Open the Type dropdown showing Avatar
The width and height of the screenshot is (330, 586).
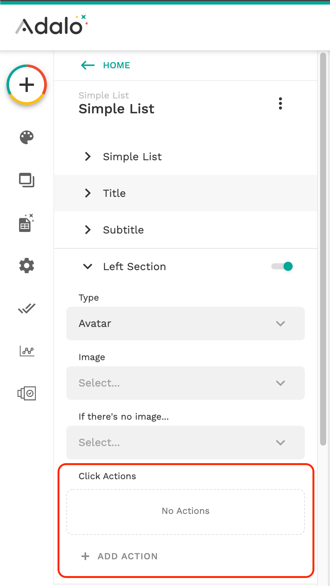point(186,324)
